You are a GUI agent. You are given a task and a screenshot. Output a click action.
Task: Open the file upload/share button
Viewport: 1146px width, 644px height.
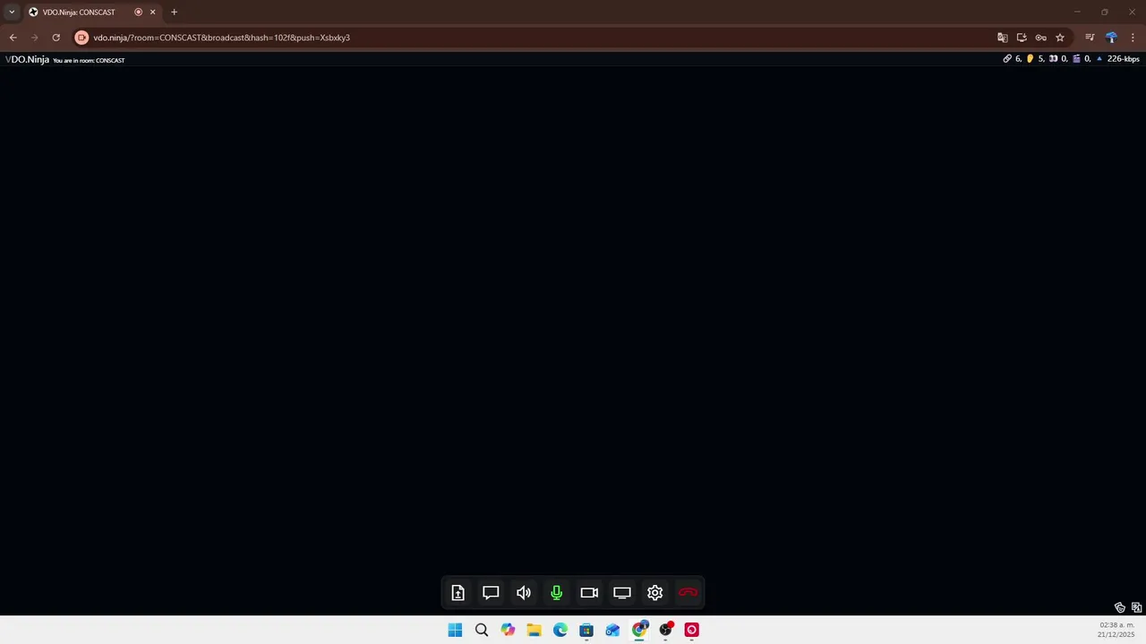tap(458, 592)
